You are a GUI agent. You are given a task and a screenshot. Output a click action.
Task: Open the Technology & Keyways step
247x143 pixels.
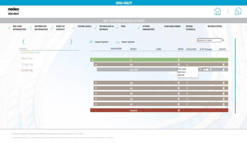click(106, 28)
